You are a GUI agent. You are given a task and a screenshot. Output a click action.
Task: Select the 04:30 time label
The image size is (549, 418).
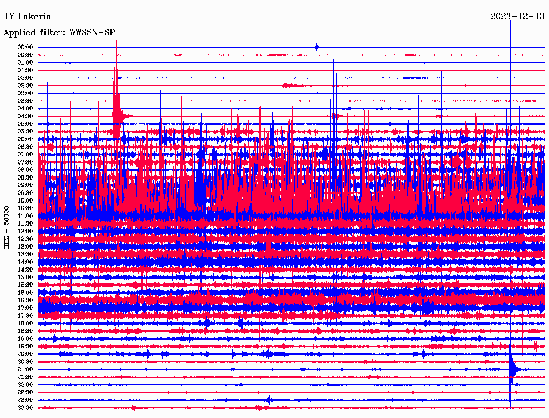coord(25,116)
